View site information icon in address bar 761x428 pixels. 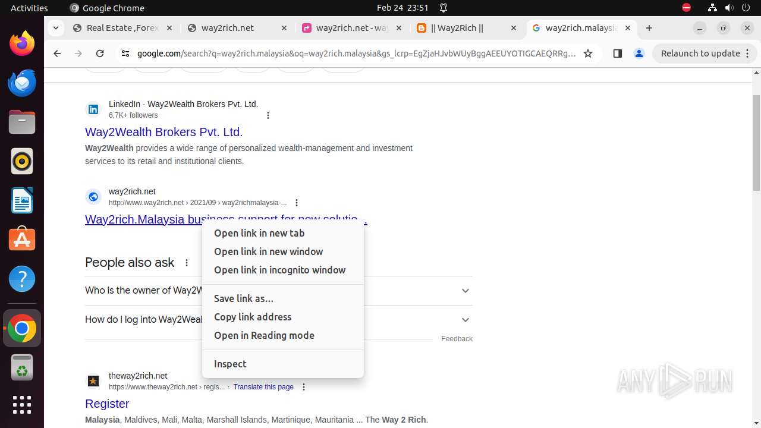pos(125,53)
